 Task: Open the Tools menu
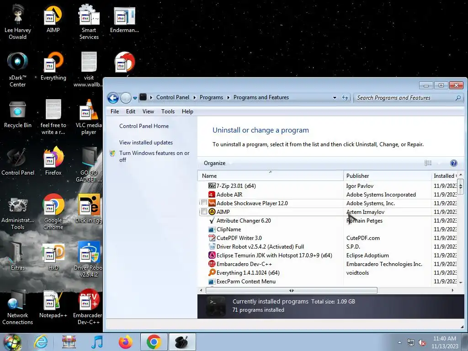coord(168,112)
